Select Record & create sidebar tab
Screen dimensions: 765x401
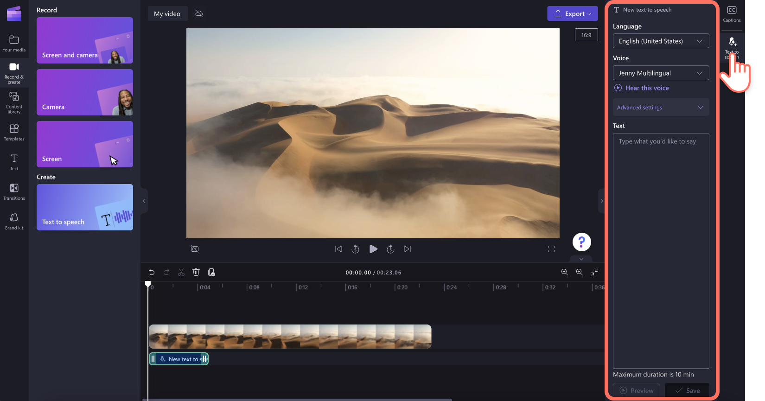[x=14, y=73]
